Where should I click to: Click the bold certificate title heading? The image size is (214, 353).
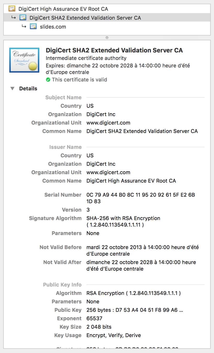pos(114,50)
